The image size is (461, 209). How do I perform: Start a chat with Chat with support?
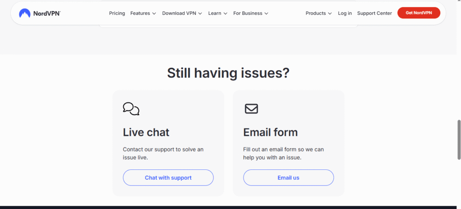[168, 178]
